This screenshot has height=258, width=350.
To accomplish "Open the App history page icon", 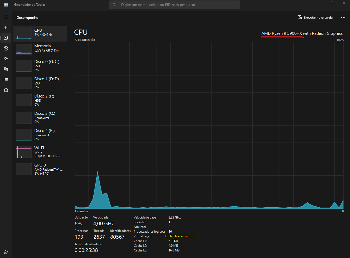I will pos(6,48).
